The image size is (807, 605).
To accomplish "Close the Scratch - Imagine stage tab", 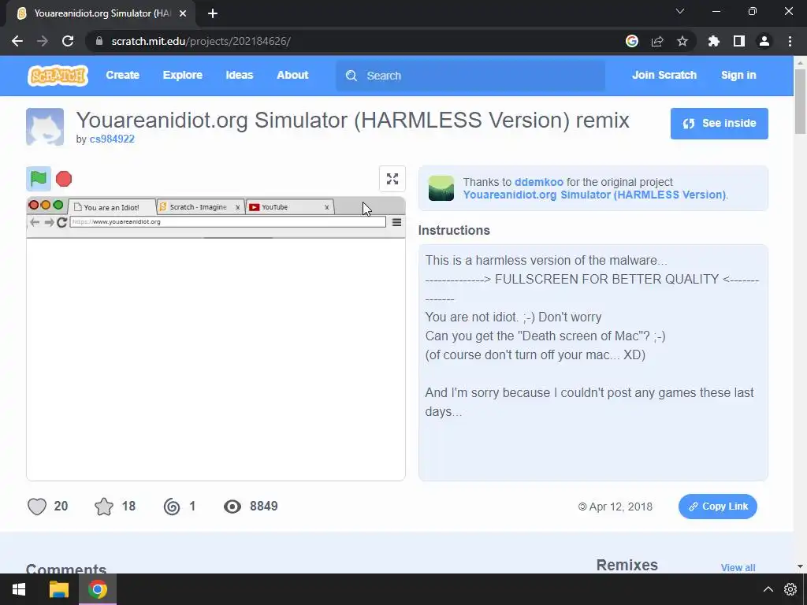I will (237, 207).
